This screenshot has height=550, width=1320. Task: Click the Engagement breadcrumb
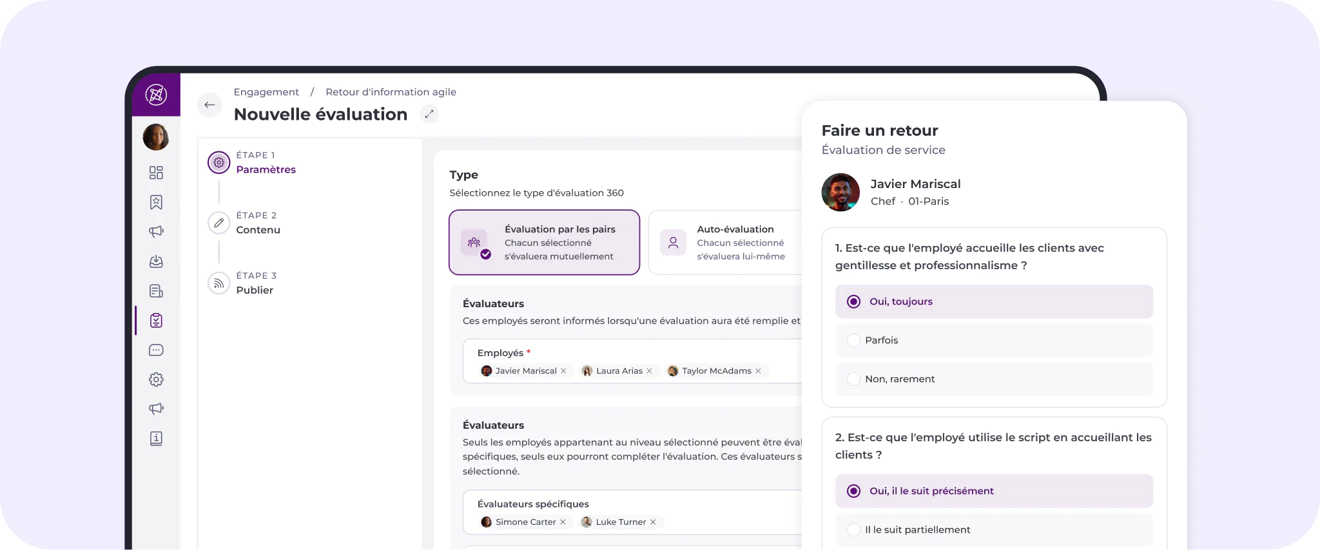pyautogui.click(x=266, y=92)
